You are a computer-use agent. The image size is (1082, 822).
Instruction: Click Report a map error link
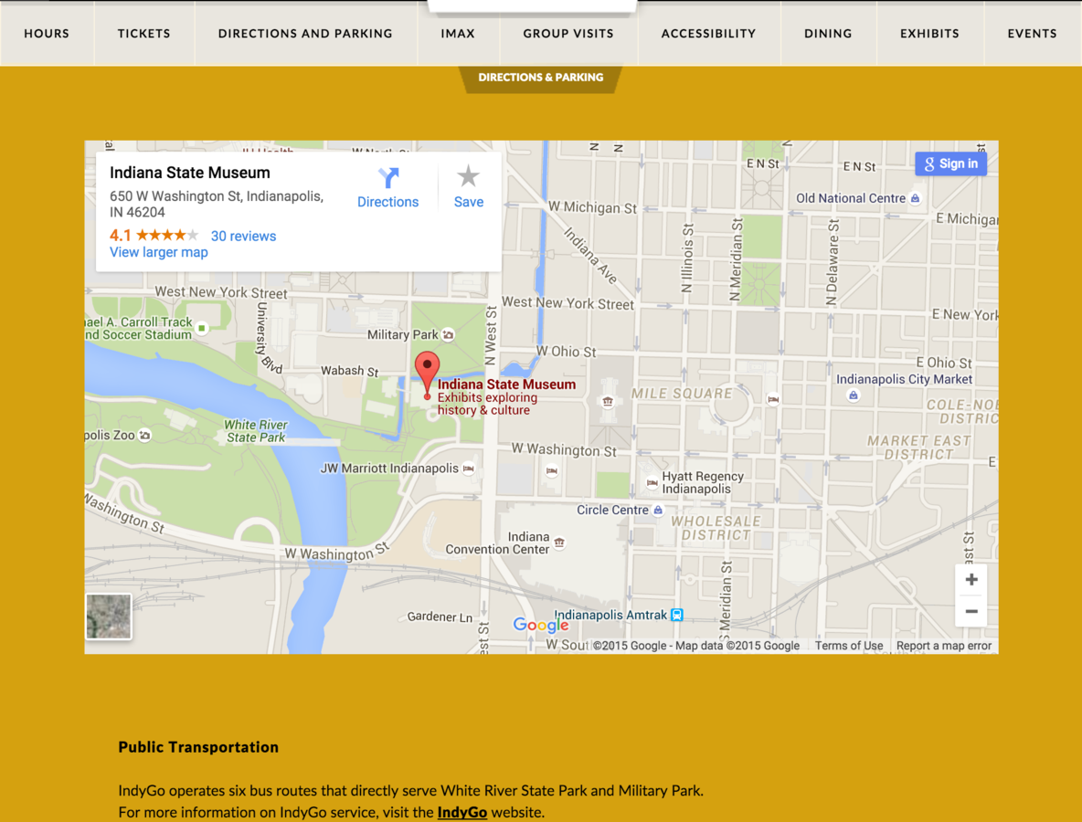(x=943, y=646)
